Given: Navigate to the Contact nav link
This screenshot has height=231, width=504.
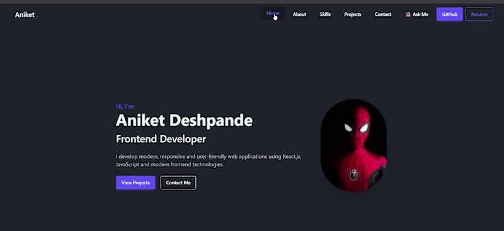Looking at the screenshot, I should click(383, 14).
